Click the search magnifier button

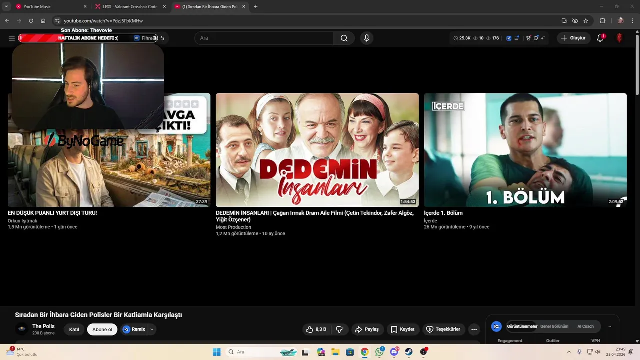pos(344,38)
